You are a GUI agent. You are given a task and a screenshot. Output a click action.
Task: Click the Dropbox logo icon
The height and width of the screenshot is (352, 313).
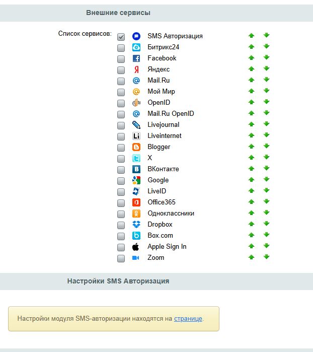pos(136,225)
